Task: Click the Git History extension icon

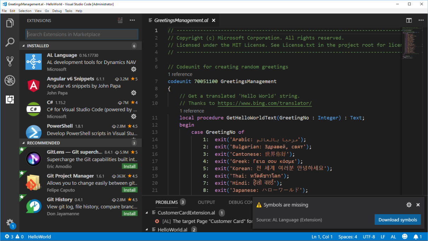Action: point(34,206)
